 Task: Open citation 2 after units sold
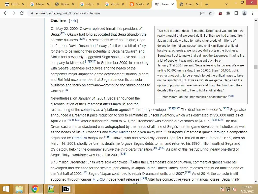[130, 161]
